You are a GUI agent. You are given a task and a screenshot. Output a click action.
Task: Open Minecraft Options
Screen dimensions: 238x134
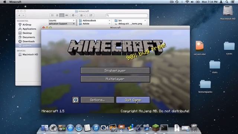(x=97, y=100)
